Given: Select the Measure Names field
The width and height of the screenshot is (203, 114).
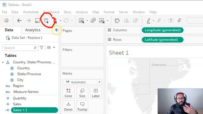Looking at the screenshot, I should 26,92.
